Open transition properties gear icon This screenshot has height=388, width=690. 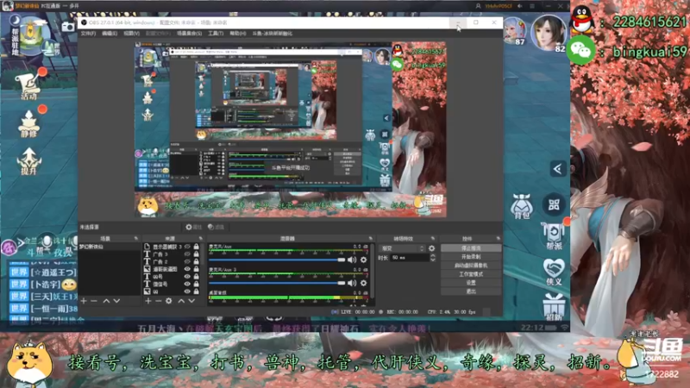(x=432, y=248)
